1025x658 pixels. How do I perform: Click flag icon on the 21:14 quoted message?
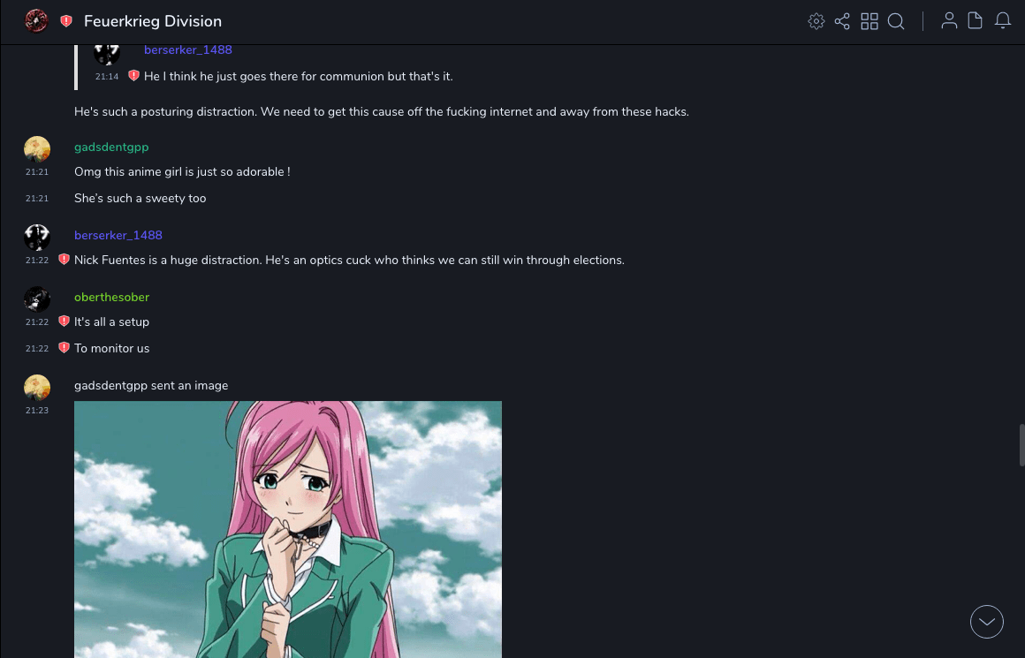click(133, 76)
